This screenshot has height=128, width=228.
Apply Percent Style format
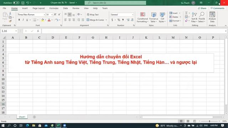pyautogui.click(x=119, y=20)
